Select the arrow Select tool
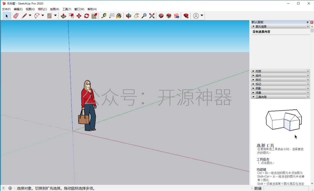The image size is (314, 191). (7, 16)
